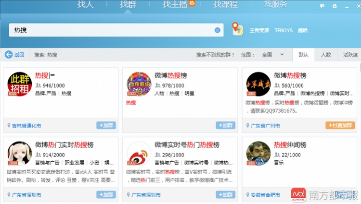Switch to the 找人 tab
Viewport: 361px width, 204px height.
click(85, 4)
